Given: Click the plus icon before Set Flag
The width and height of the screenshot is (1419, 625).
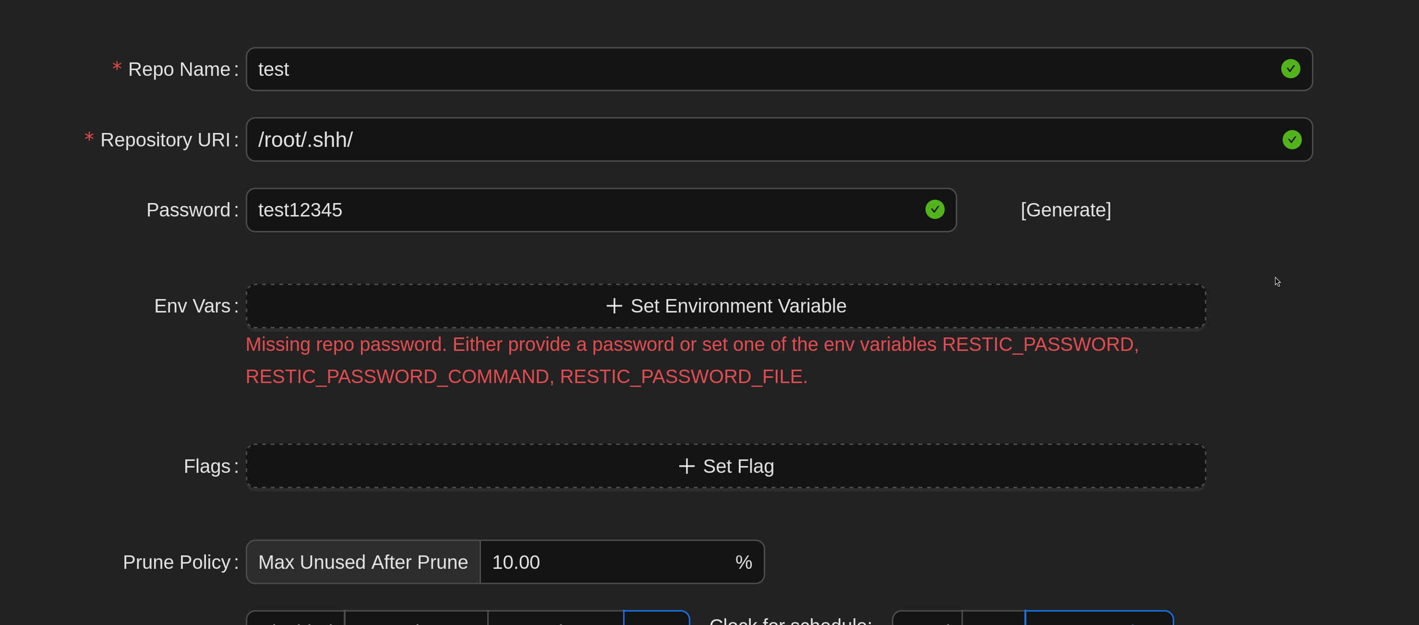Looking at the screenshot, I should (686, 467).
